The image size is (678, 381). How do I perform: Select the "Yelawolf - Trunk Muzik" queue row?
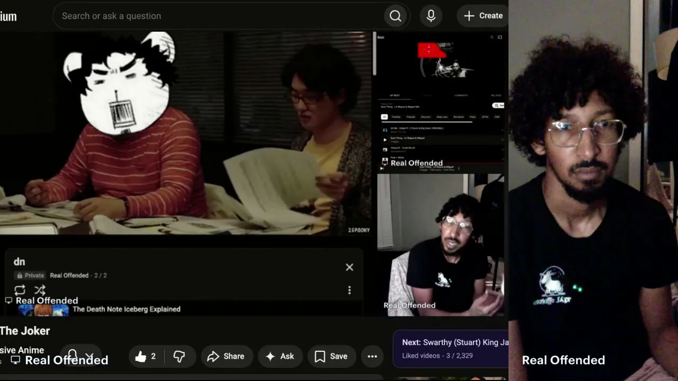pyautogui.click(x=441, y=149)
